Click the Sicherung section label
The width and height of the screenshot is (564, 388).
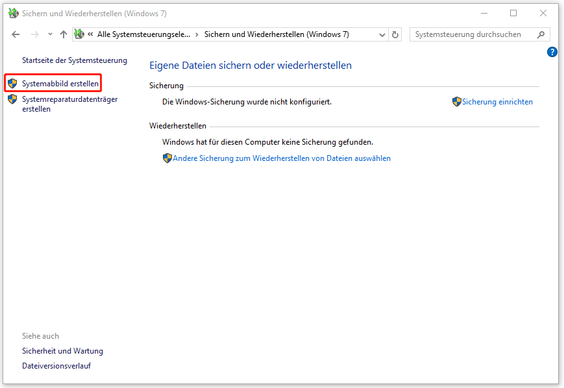[x=166, y=86]
